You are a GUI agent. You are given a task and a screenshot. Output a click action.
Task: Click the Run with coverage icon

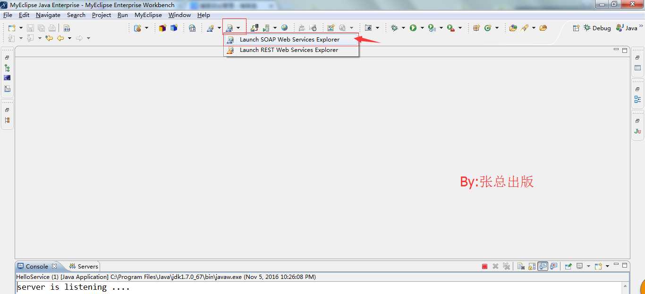click(x=432, y=28)
